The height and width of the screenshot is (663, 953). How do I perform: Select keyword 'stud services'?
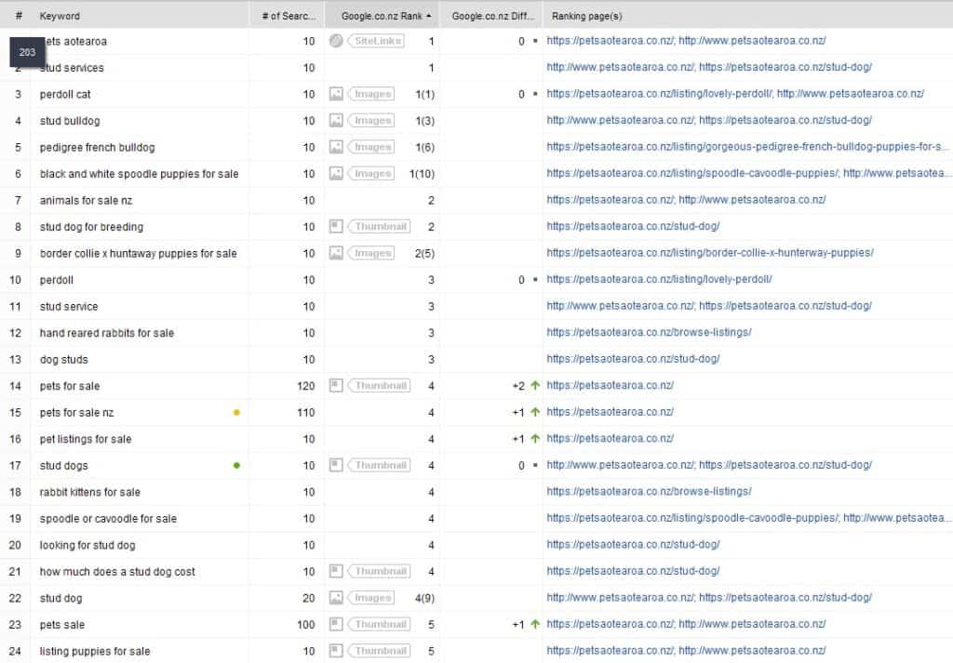pos(72,67)
